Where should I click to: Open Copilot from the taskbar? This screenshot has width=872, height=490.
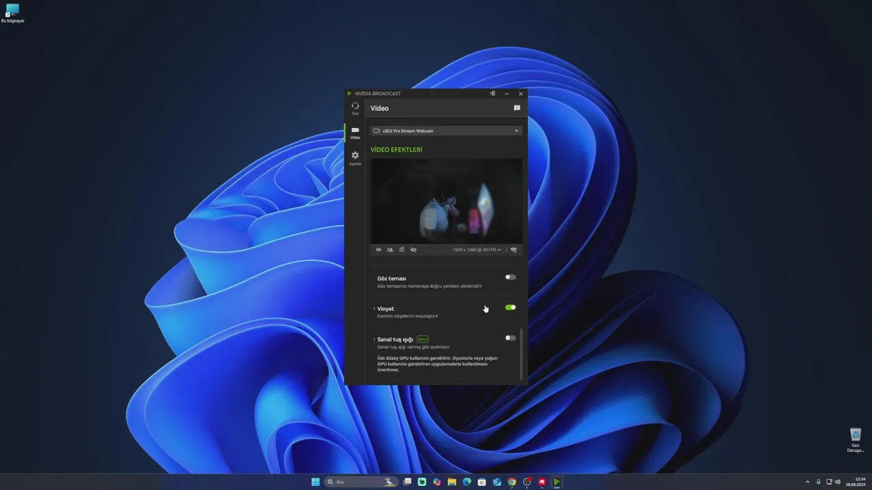(x=437, y=482)
